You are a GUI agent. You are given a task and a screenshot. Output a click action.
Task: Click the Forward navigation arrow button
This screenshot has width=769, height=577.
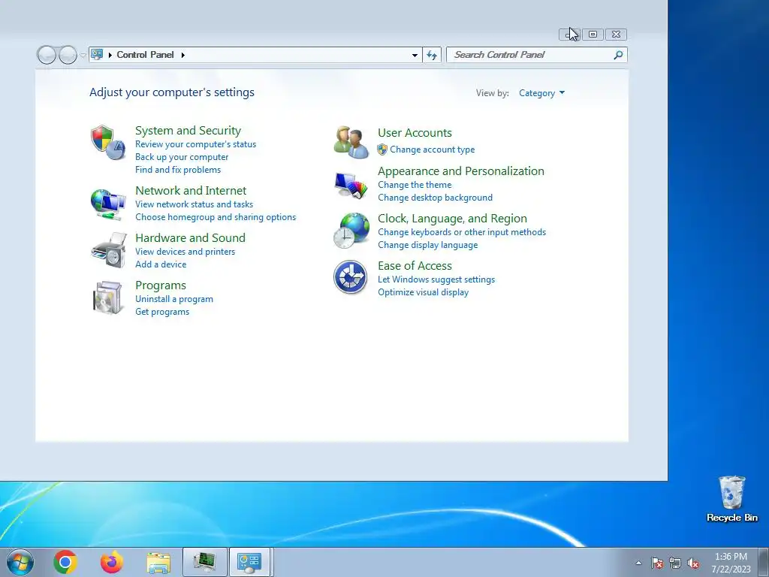click(68, 55)
